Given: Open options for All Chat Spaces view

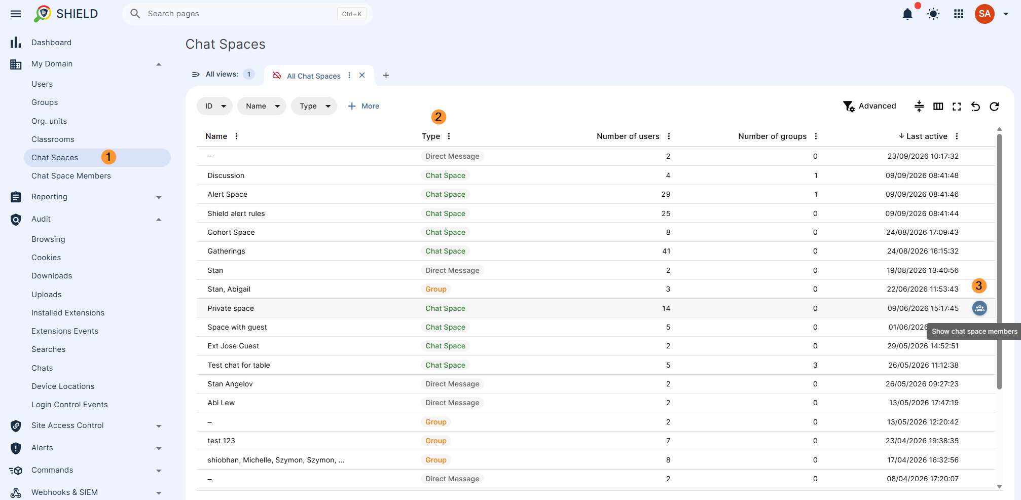Looking at the screenshot, I should pyautogui.click(x=349, y=75).
